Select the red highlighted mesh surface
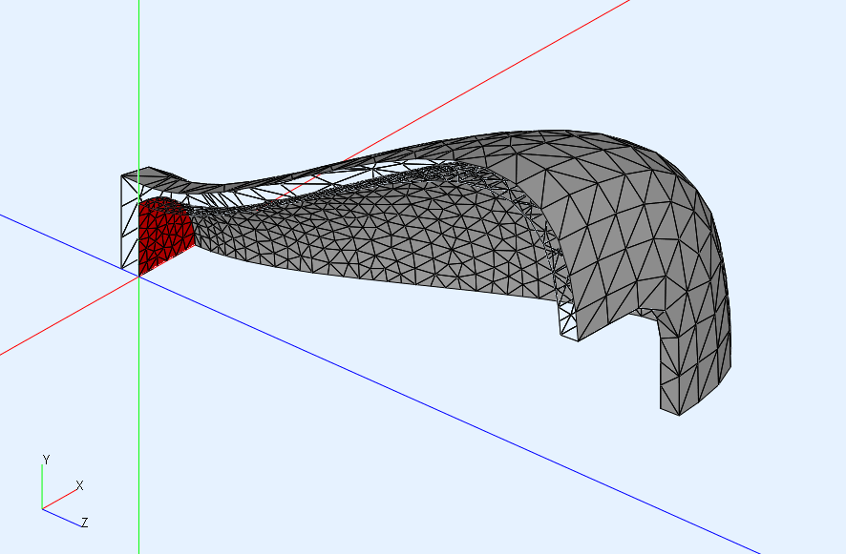 164,235
